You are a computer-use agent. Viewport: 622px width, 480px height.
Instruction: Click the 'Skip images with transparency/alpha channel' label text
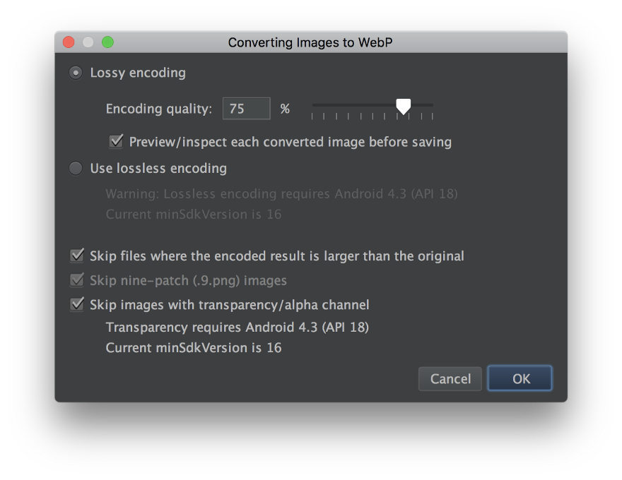pyautogui.click(x=229, y=304)
